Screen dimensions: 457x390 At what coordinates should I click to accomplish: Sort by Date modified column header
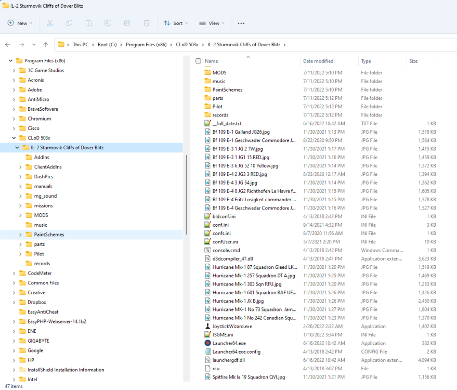click(318, 61)
